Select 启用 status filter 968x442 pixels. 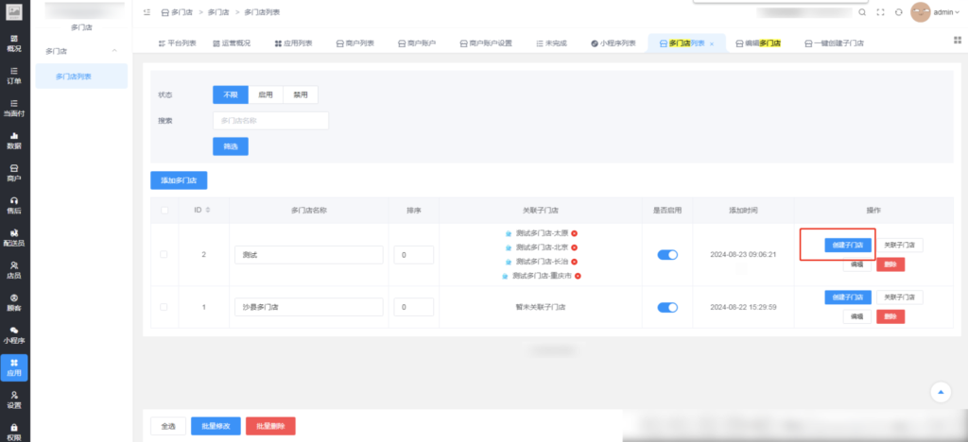click(x=266, y=95)
